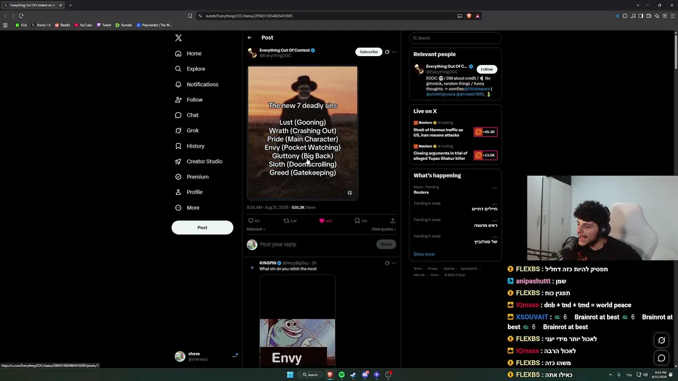678x381 pixels.
Task: Open the 7 deadly sins image
Action: (302, 132)
